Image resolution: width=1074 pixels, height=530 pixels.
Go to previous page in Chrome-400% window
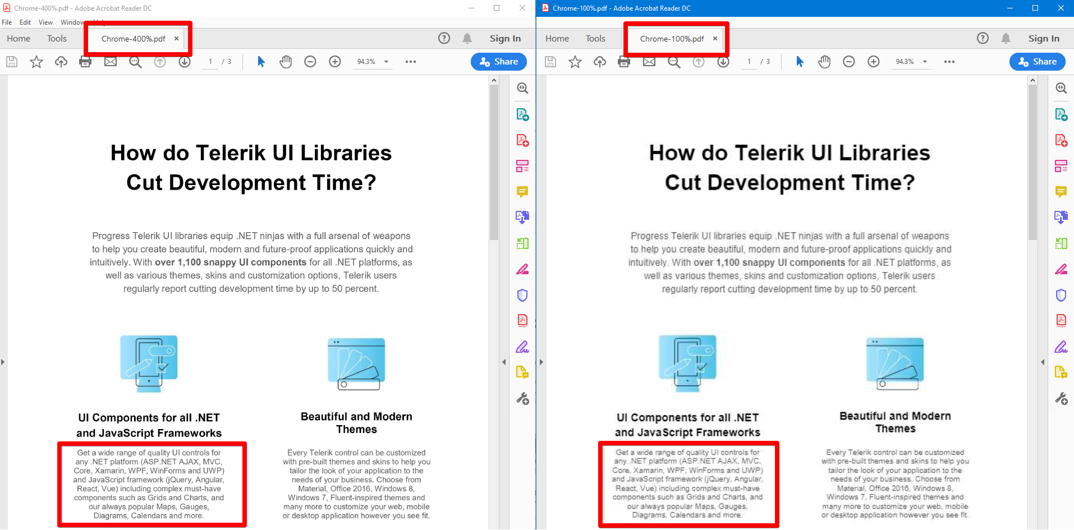click(160, 62)
